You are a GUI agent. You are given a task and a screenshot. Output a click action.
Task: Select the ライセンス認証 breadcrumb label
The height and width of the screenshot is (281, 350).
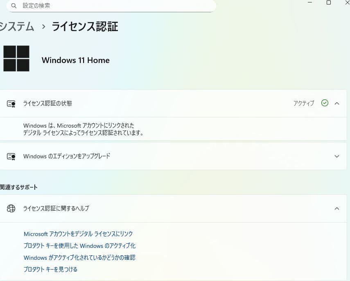(84, 27)
